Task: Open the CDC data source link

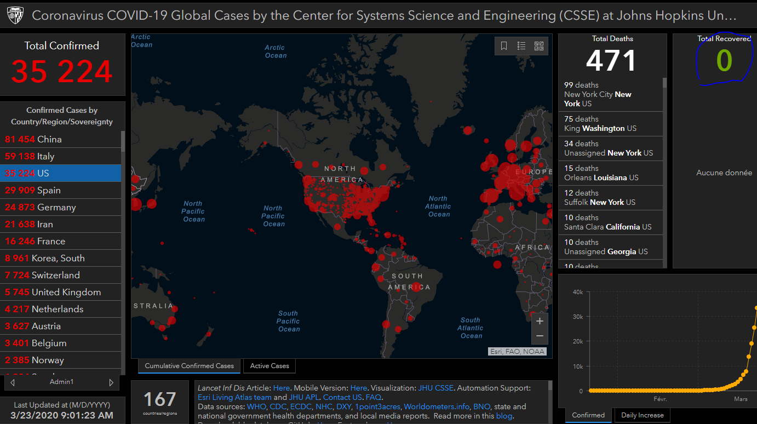Action: [x=278, y=406]
